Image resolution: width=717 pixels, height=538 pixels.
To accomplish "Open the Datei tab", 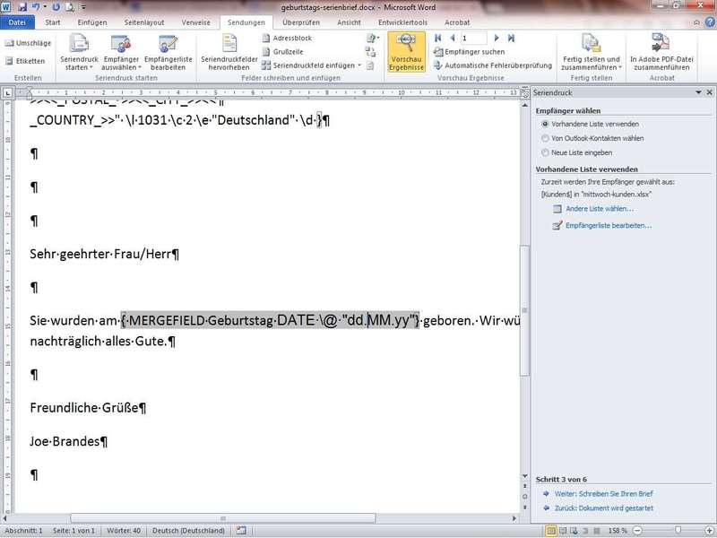I will click(17, 22).
